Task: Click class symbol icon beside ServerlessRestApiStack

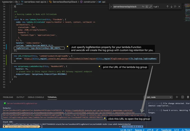Action: tap(50, 2)
